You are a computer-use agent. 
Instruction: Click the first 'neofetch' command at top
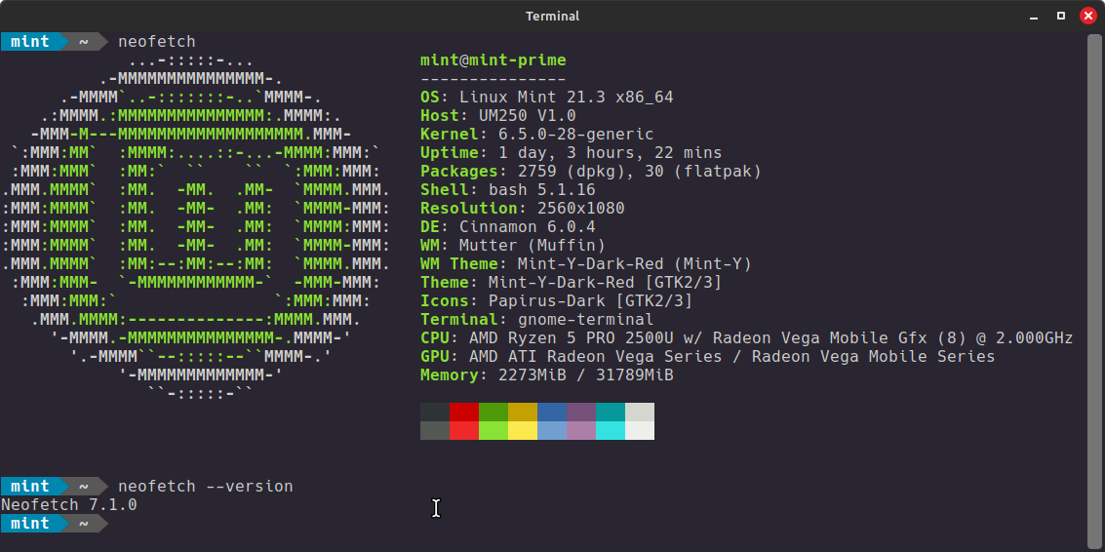click(x=157, y=42)
